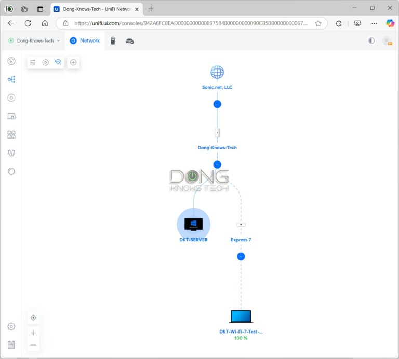Screen dimensions: 399x359
Task: Collapse the node below Sonic.net, LLC
Action: [x=217, y=104]
